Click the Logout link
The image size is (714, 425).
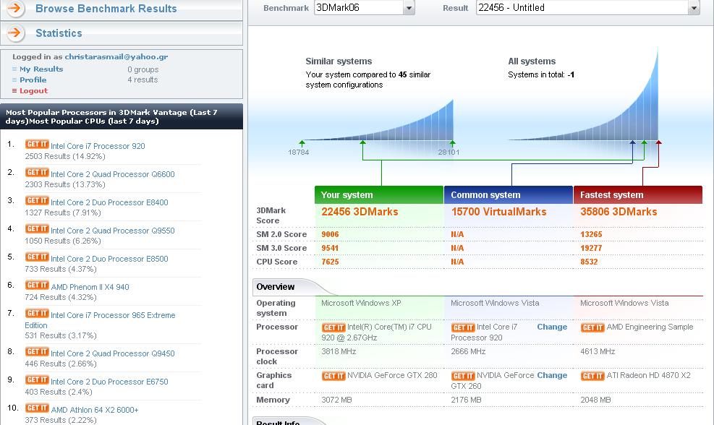[34, 91]
